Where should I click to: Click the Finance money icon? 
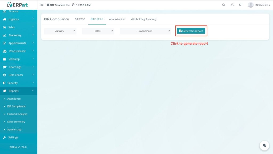(5, 11)
